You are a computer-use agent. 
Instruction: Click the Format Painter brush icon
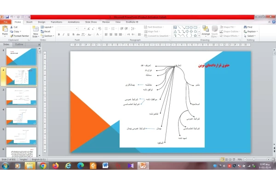pos(11,36)
